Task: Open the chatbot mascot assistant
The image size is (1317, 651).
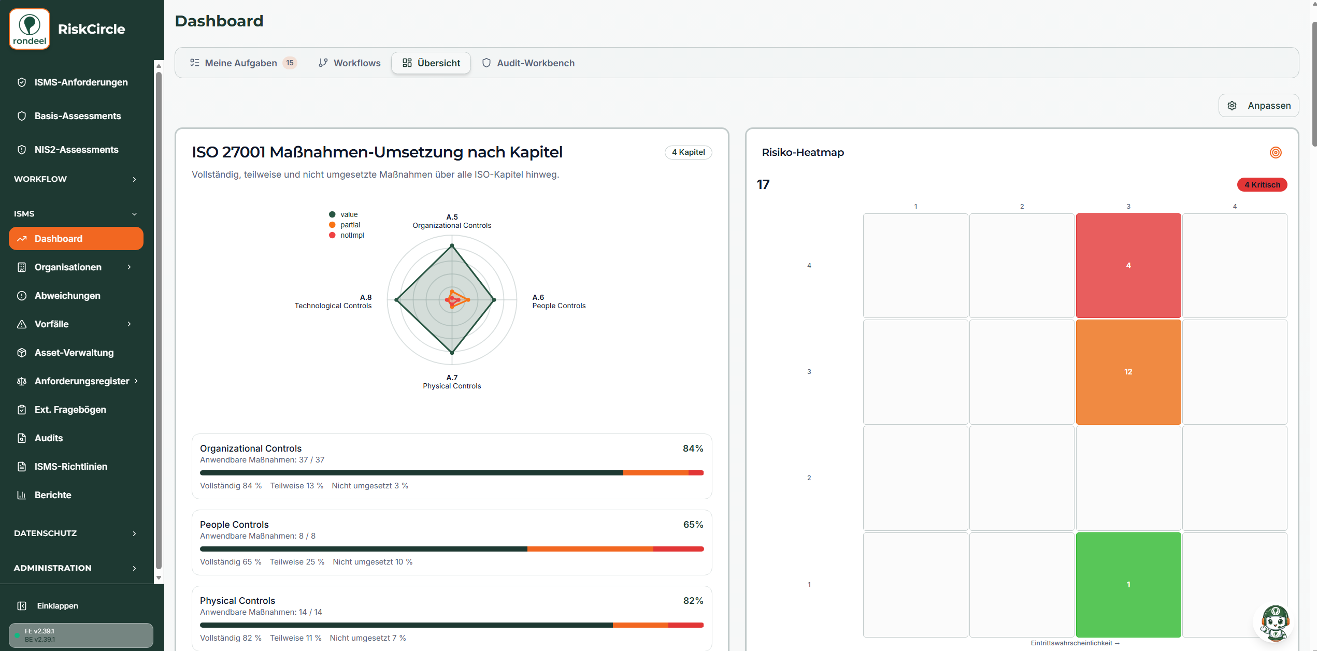Action: 1275,623
